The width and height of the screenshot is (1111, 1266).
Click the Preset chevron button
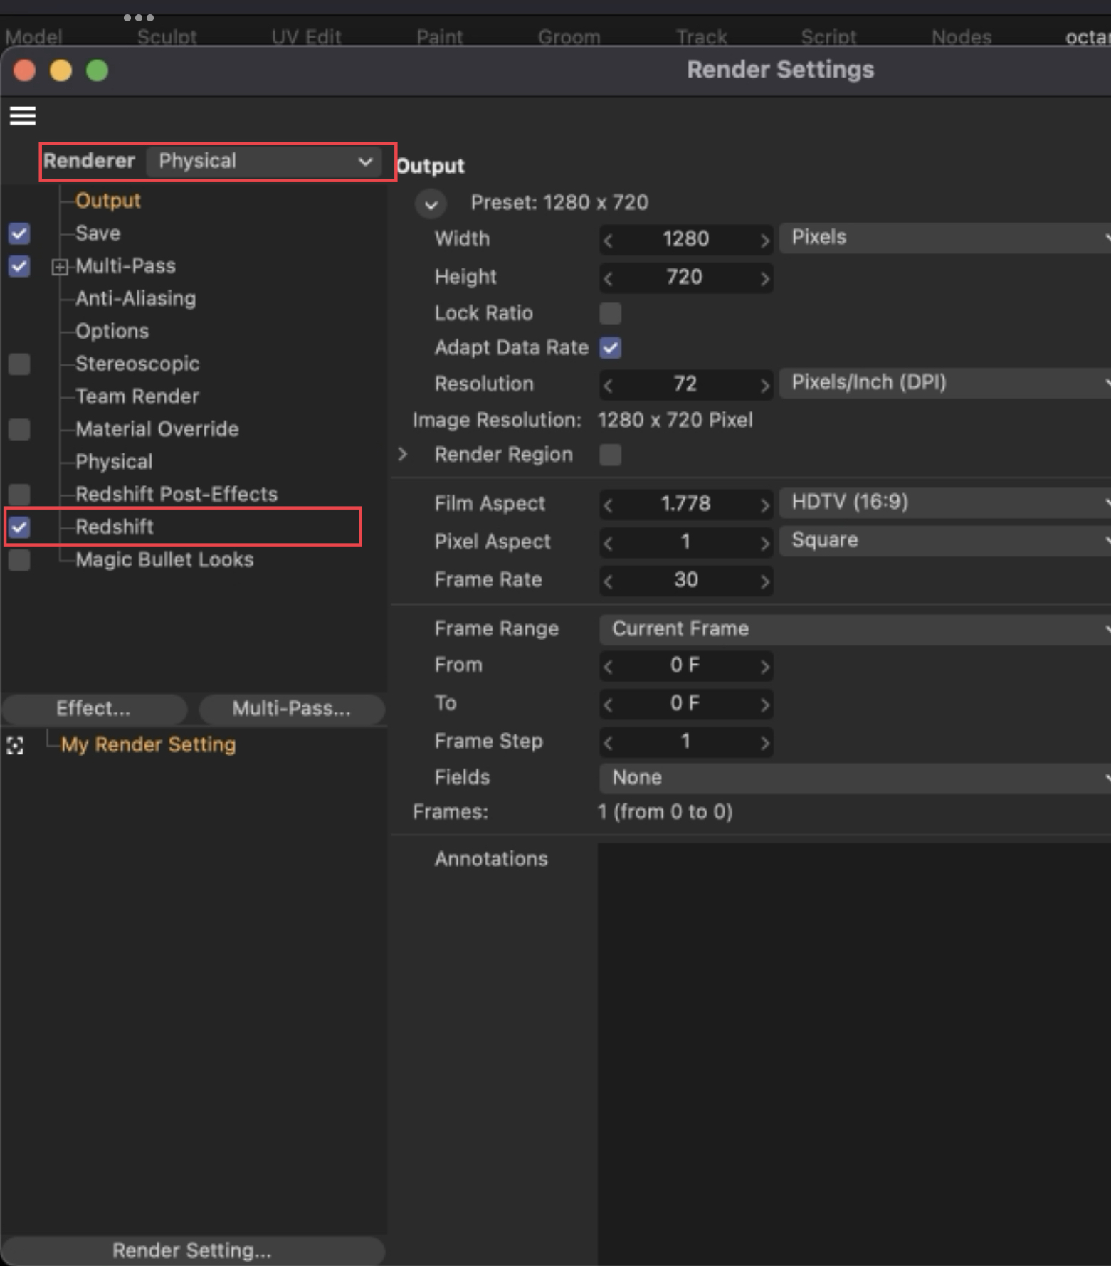431,204
